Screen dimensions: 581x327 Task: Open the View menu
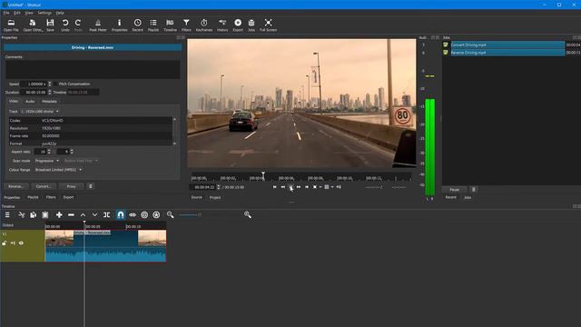point(29,13)
